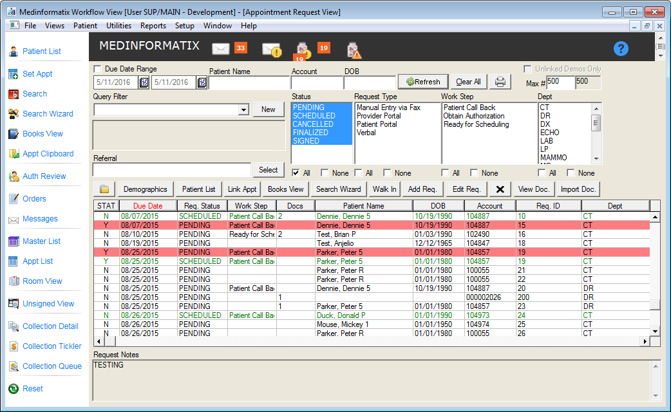Viewport: 671px width, 412px height.
Task: Open end date calendar picker
Action: [202, 82]
